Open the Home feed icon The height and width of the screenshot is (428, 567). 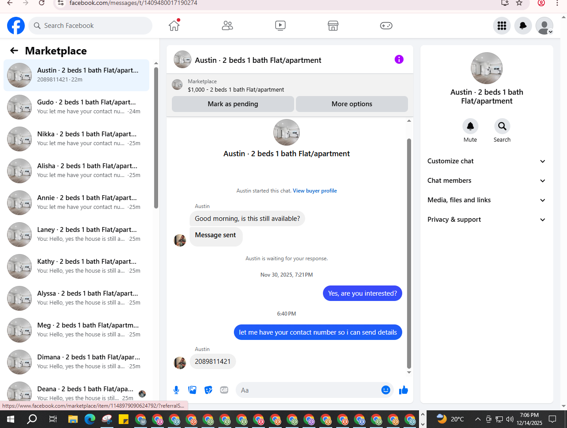tap(174, 26)
